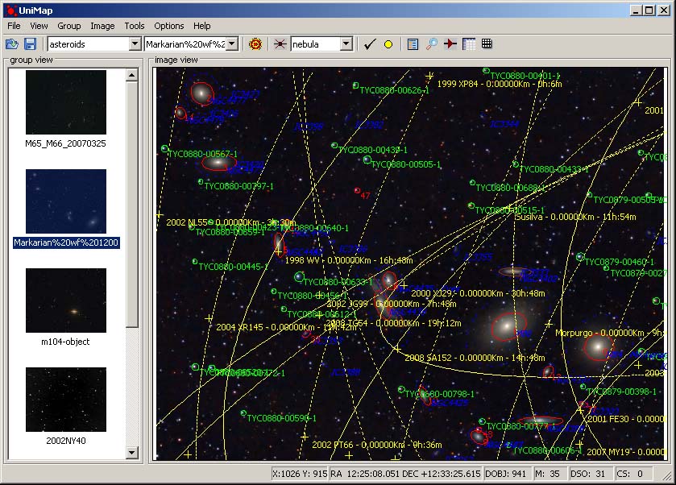The image size is (676, 485).
Task: Open the Help menu
Action: click(x=201, y=26)
